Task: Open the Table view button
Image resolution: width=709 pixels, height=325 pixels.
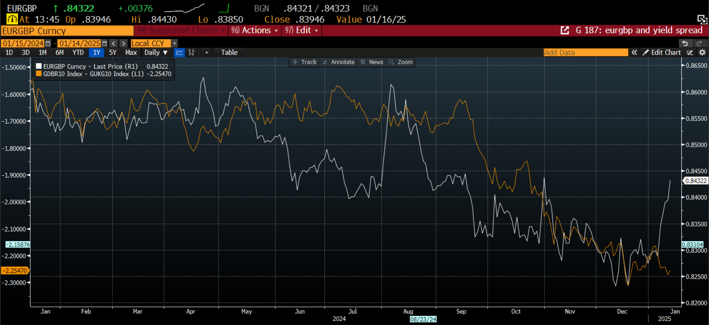Action: (x=229, y=52)
